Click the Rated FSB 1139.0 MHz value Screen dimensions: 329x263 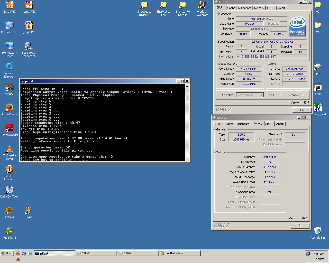(x=248, y=84)
